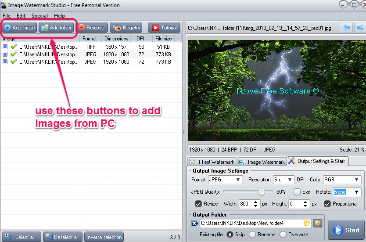Select Output Settings & Start tab
This screenshot has width=366, height=242.
point(318,161)
